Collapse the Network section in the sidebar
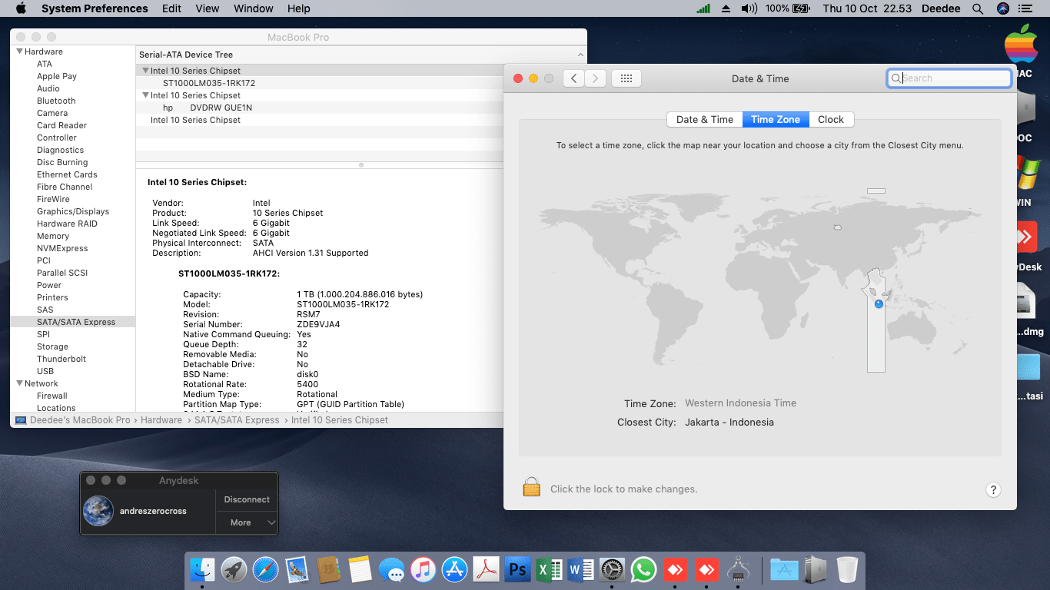 [19, 383]
